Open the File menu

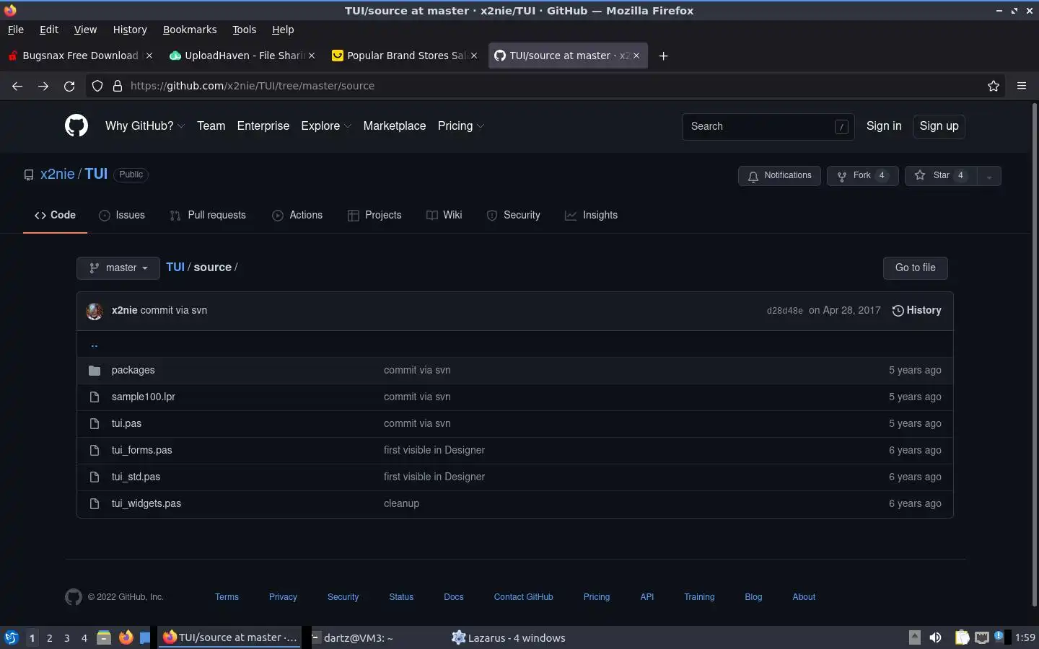(16, 30)
